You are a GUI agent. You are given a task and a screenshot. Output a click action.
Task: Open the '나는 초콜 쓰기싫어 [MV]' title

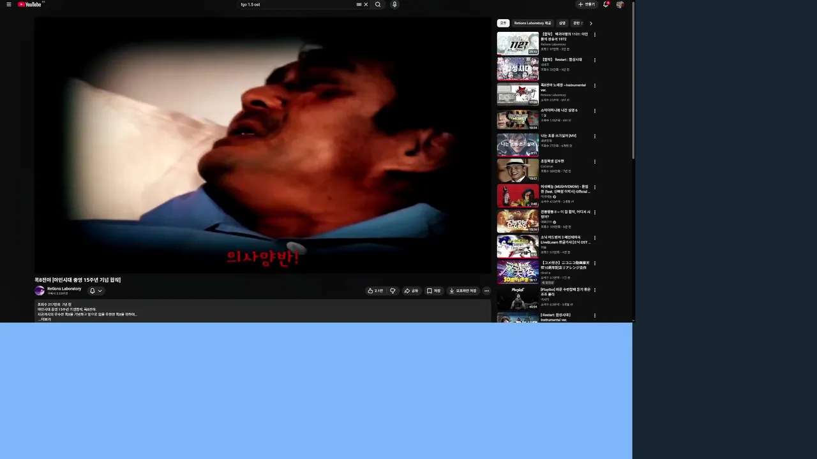click(558, 136)
